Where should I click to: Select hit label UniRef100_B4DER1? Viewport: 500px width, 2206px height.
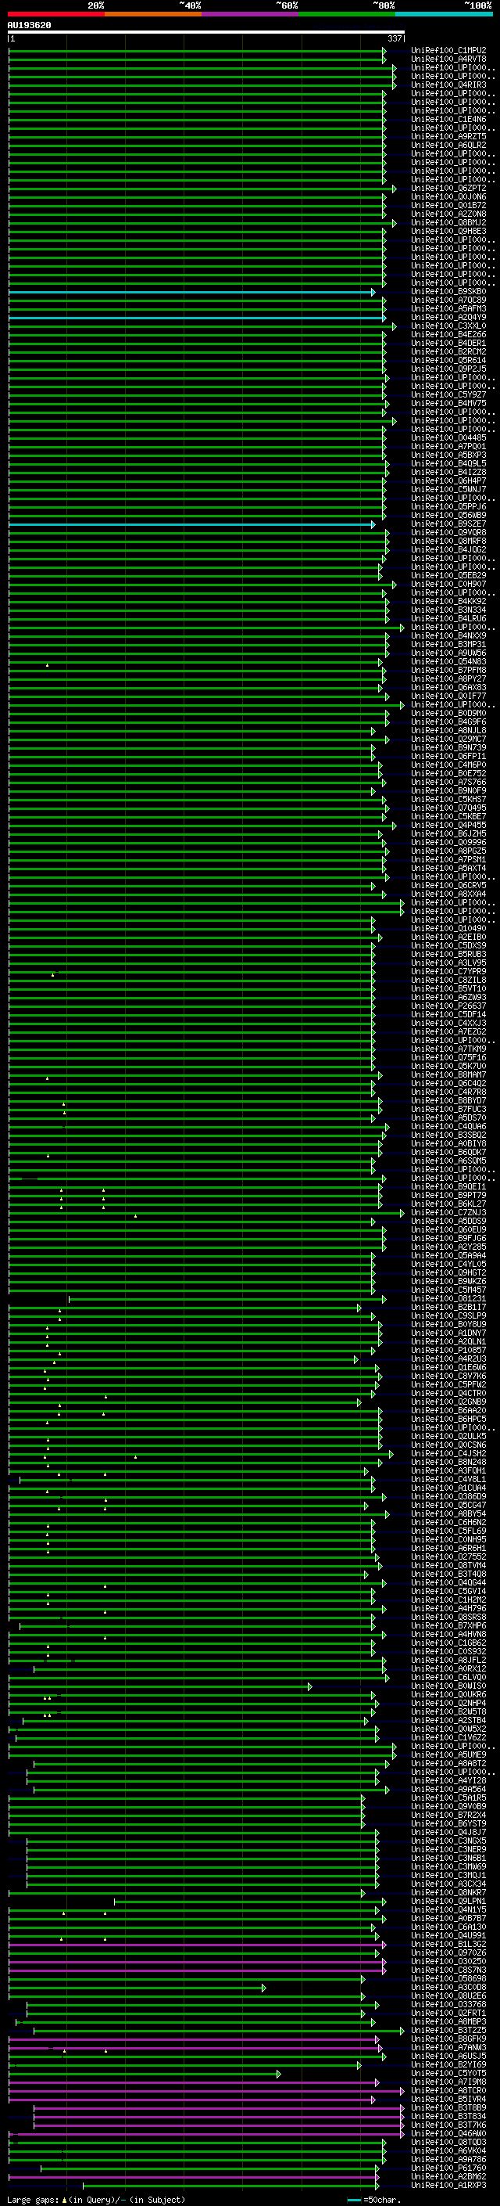coord(448,344)
